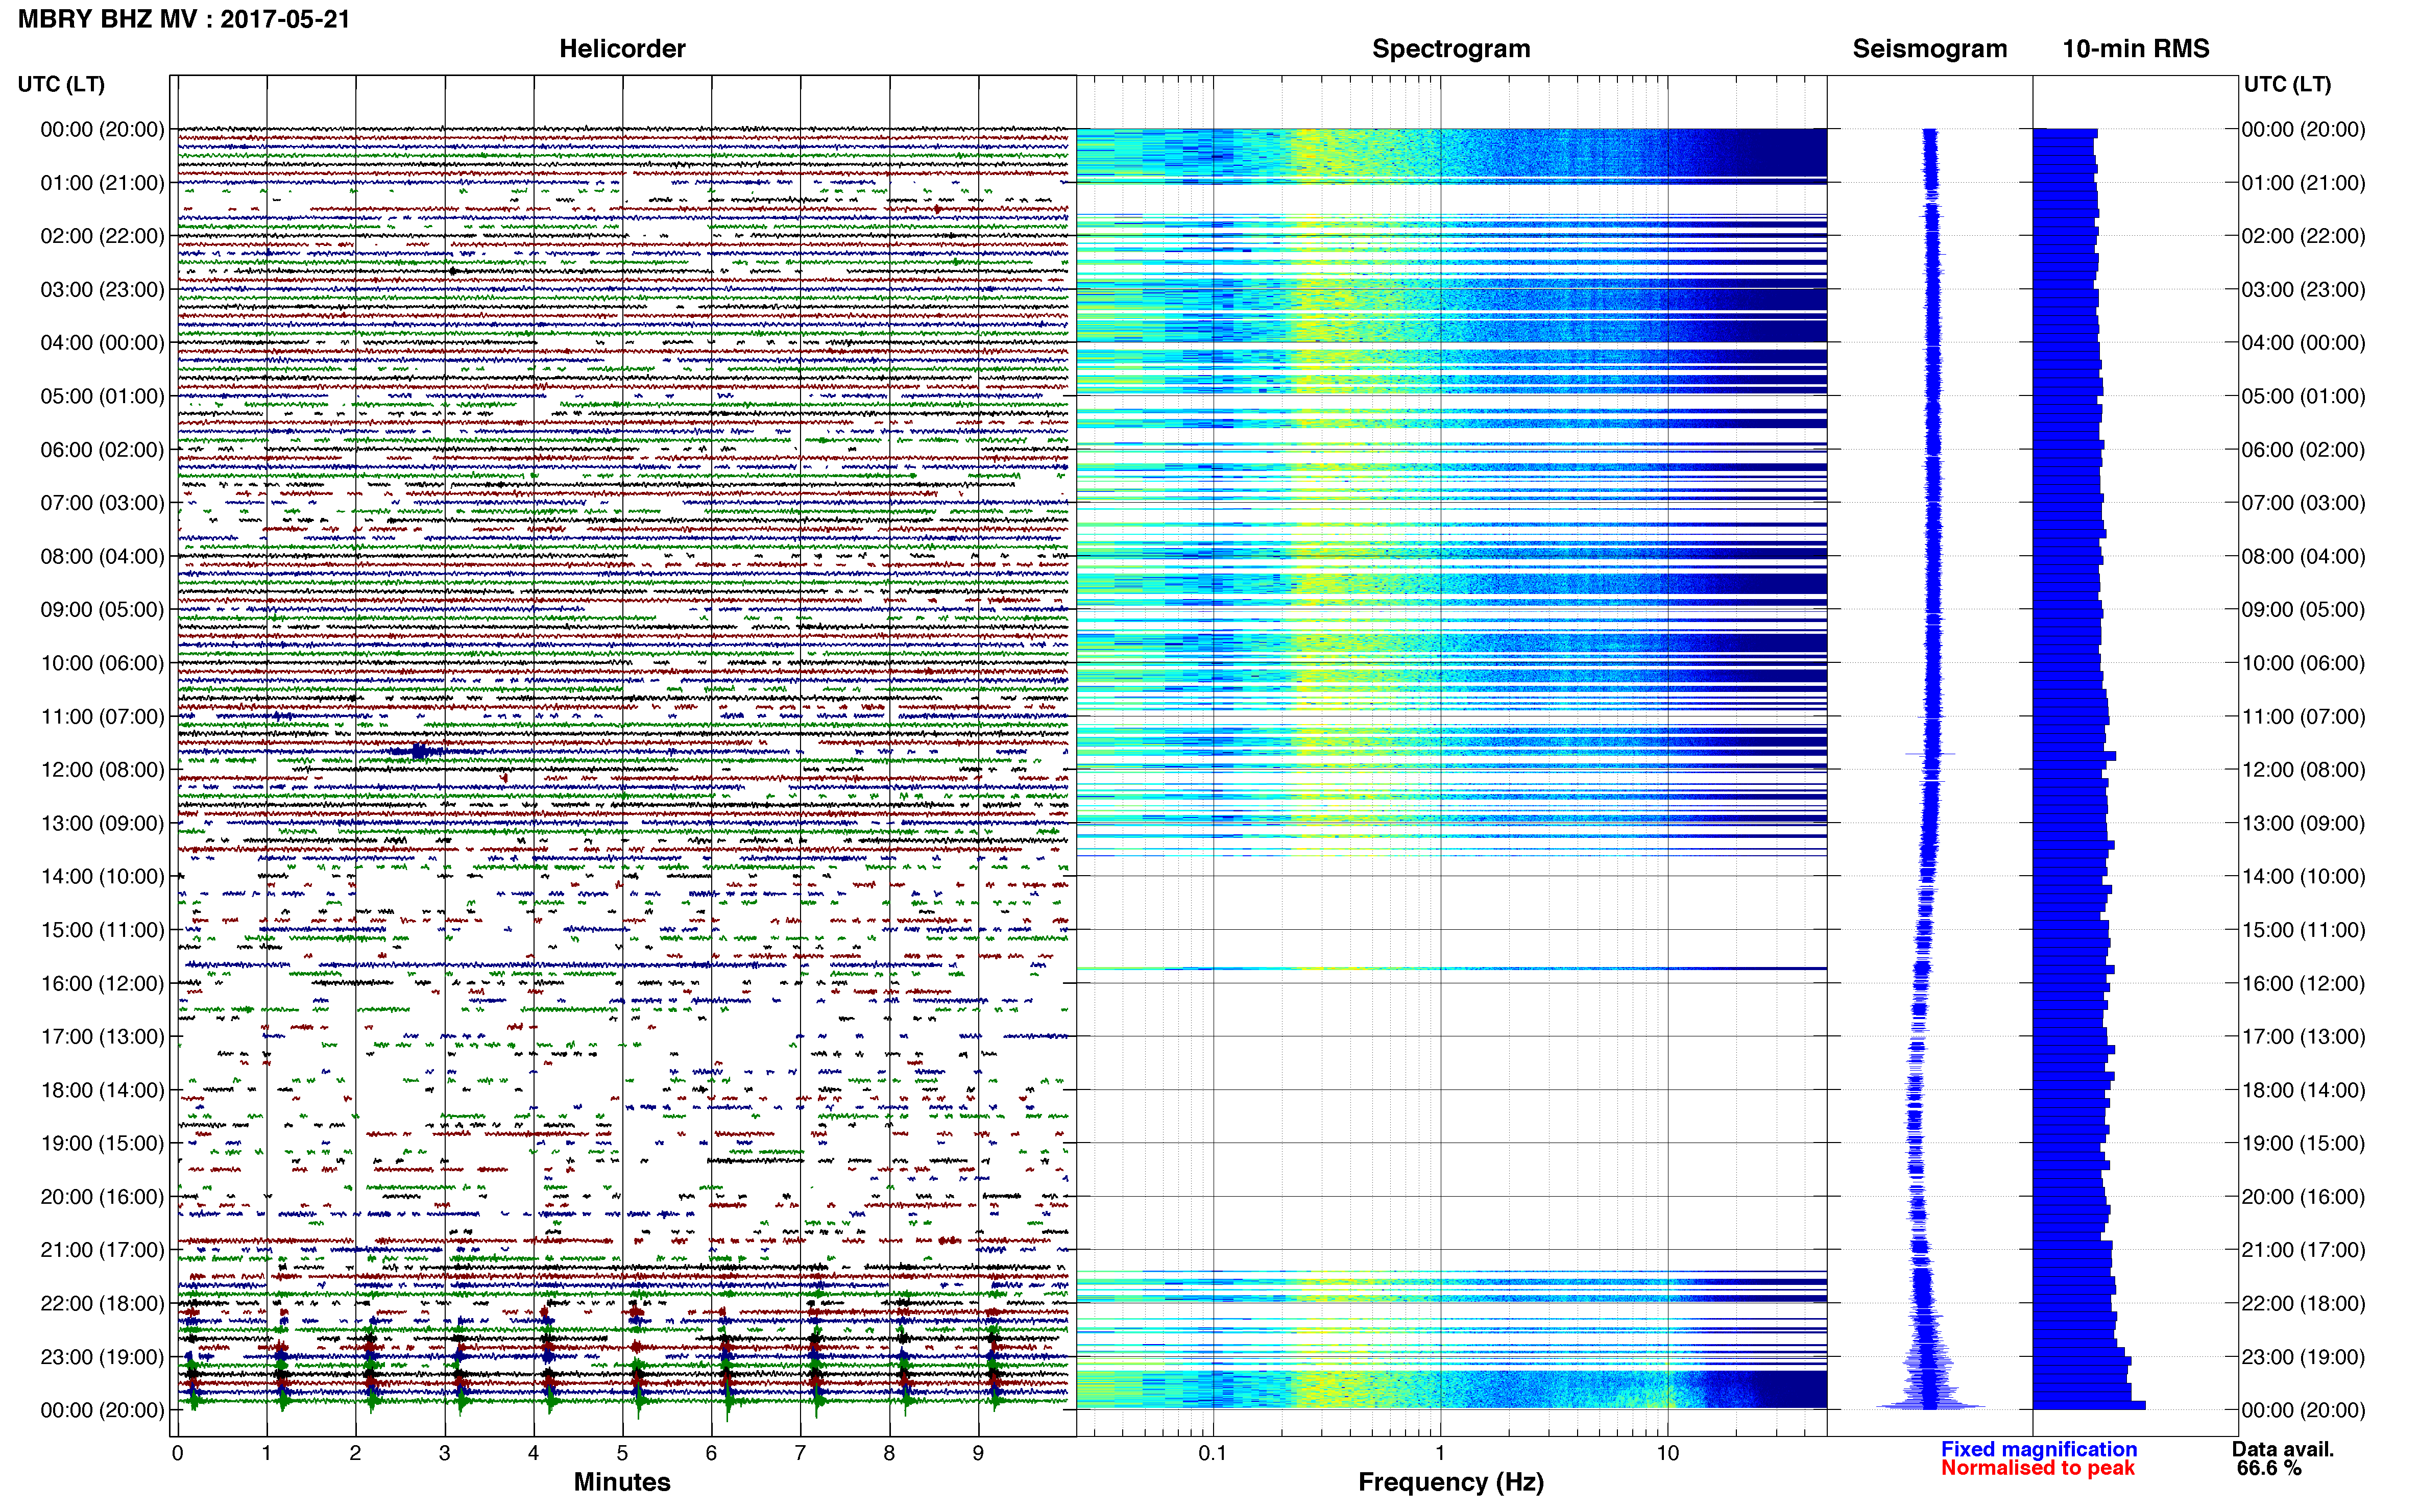Click the right 'UTC (LT)' axis header
The image size is (2420, 1512).
[2287, 84]
